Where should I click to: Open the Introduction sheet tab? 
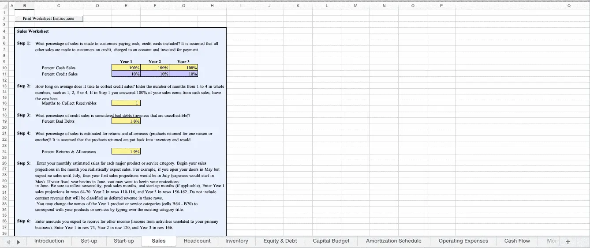click(x=49, y=241)
